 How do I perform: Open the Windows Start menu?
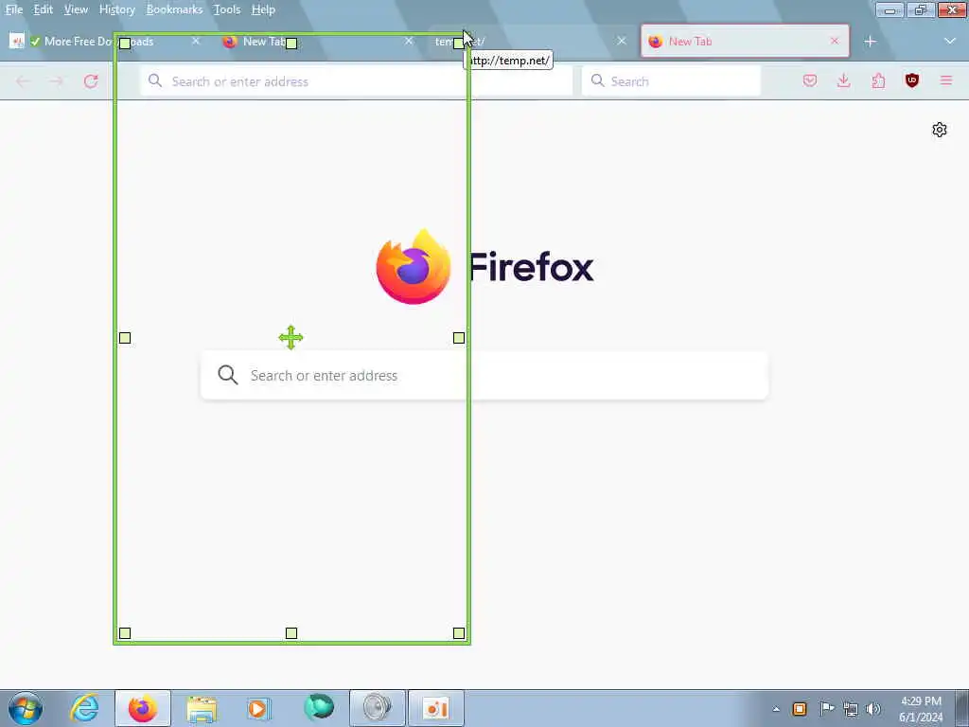tap(26, 708)
